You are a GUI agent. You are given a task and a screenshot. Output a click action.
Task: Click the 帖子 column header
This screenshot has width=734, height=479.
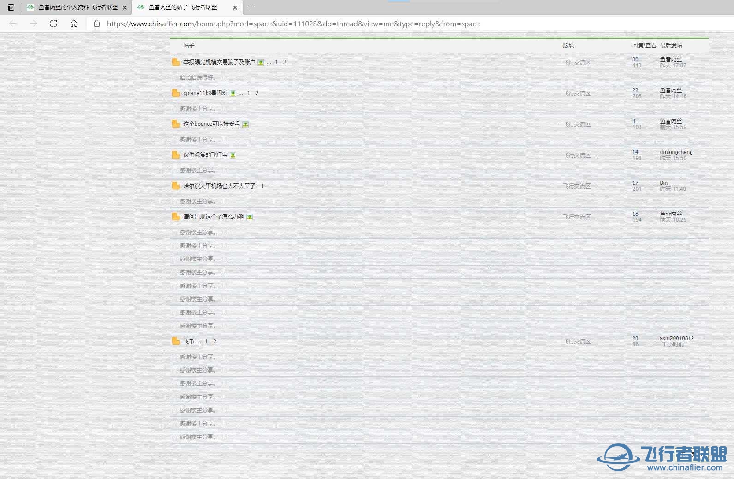point(189,45)
